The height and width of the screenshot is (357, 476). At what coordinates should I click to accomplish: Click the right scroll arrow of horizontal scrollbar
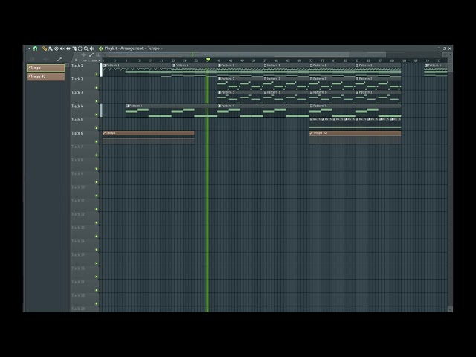(x=445, y=54)
